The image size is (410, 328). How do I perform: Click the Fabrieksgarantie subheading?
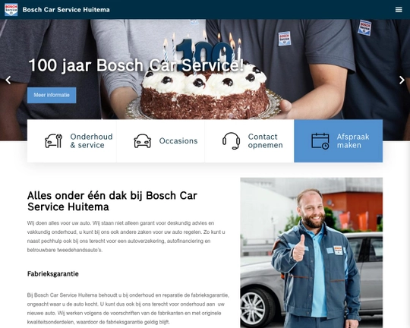tap(53, 274)
